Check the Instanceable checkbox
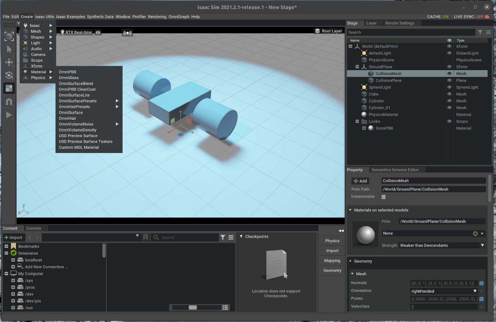 tap(383, 197)
